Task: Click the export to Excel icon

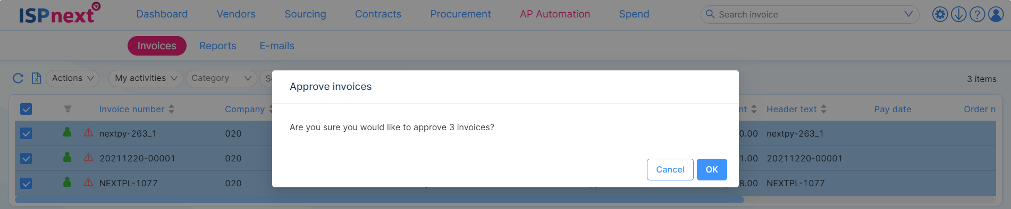Action: [36, 78]
